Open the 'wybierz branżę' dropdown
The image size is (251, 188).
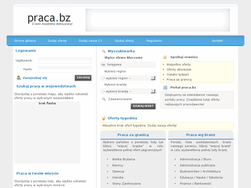(128, 91)
